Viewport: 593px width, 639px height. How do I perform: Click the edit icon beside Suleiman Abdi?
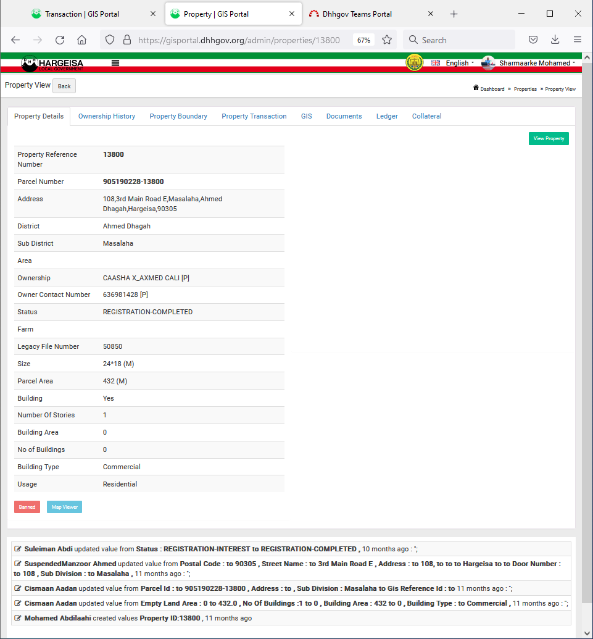pyautogui.click(x=17, y=549)
